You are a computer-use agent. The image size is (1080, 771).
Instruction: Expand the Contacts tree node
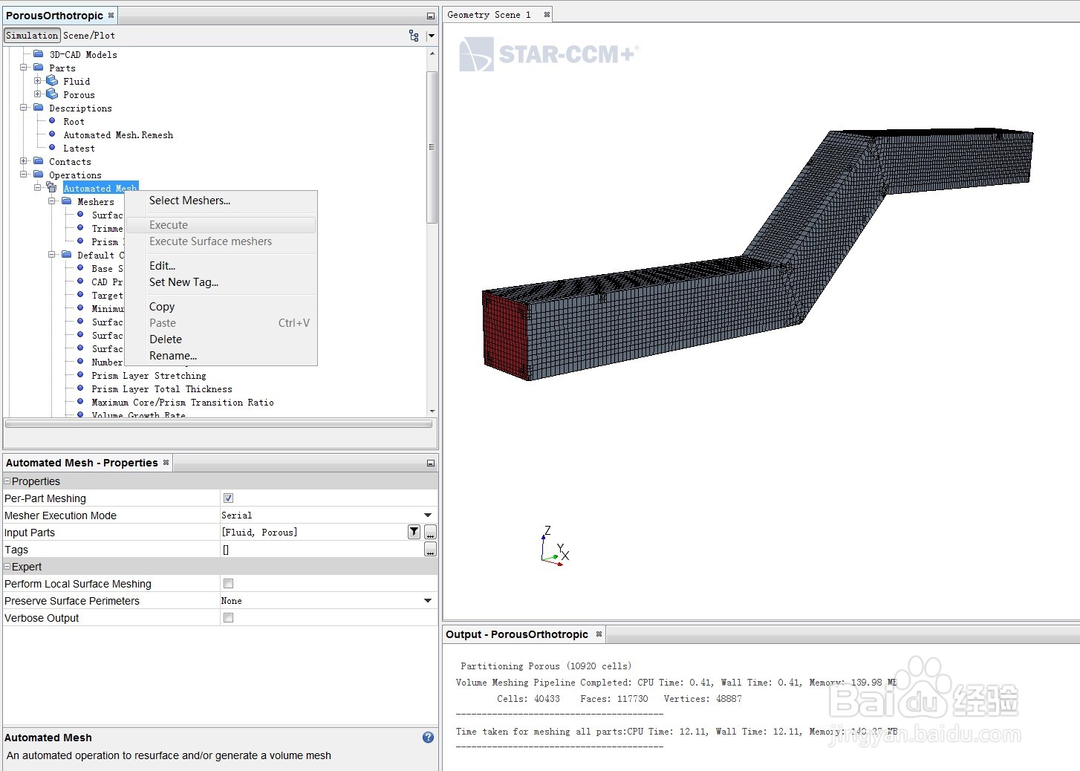click(x=24, y=161)
